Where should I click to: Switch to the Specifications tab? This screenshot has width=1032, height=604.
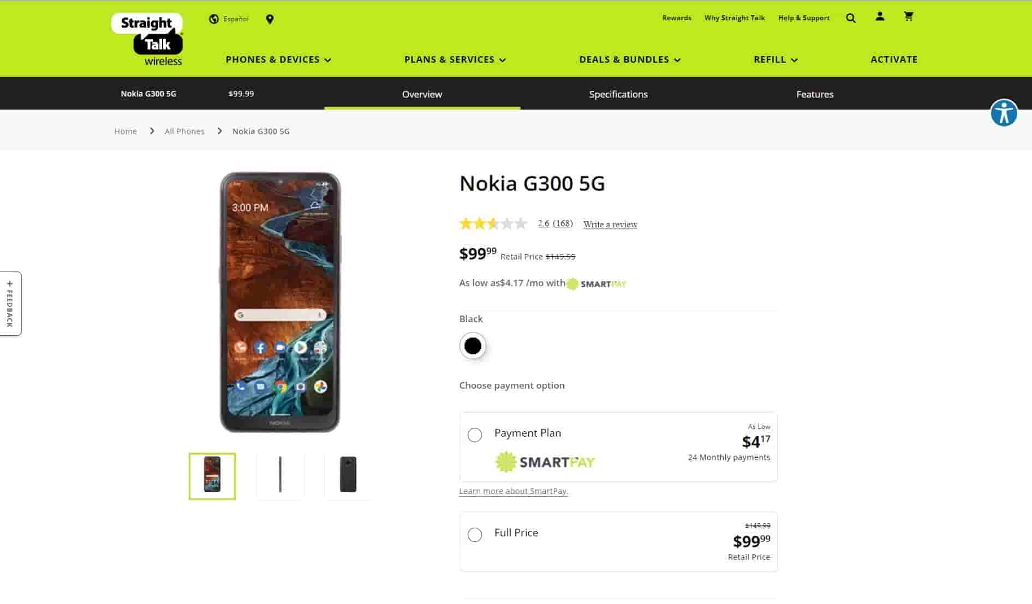tap(618, 94)
